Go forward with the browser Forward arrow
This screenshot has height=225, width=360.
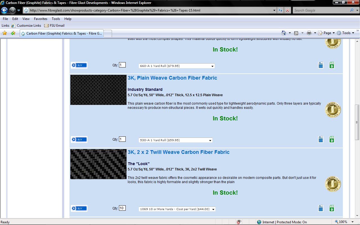point(12,10)
